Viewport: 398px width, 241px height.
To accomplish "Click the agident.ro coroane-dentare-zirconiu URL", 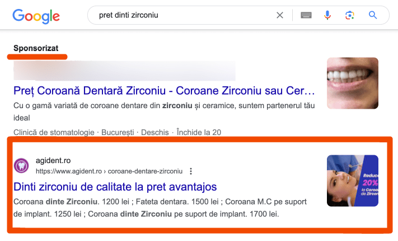I will (x=109, y=172).
